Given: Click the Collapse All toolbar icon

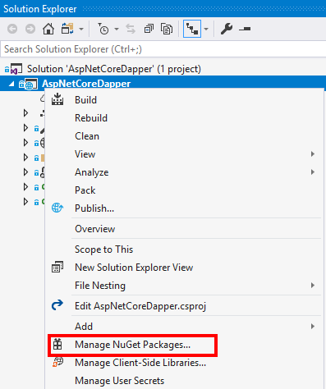Looking at the screenshot, I should (149, 29).
